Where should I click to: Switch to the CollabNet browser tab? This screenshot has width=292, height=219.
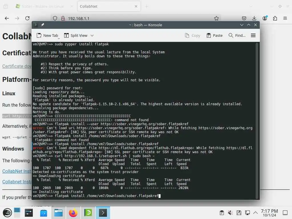tap(109, 6)
